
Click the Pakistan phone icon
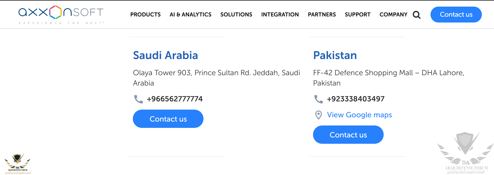point(318,99)
